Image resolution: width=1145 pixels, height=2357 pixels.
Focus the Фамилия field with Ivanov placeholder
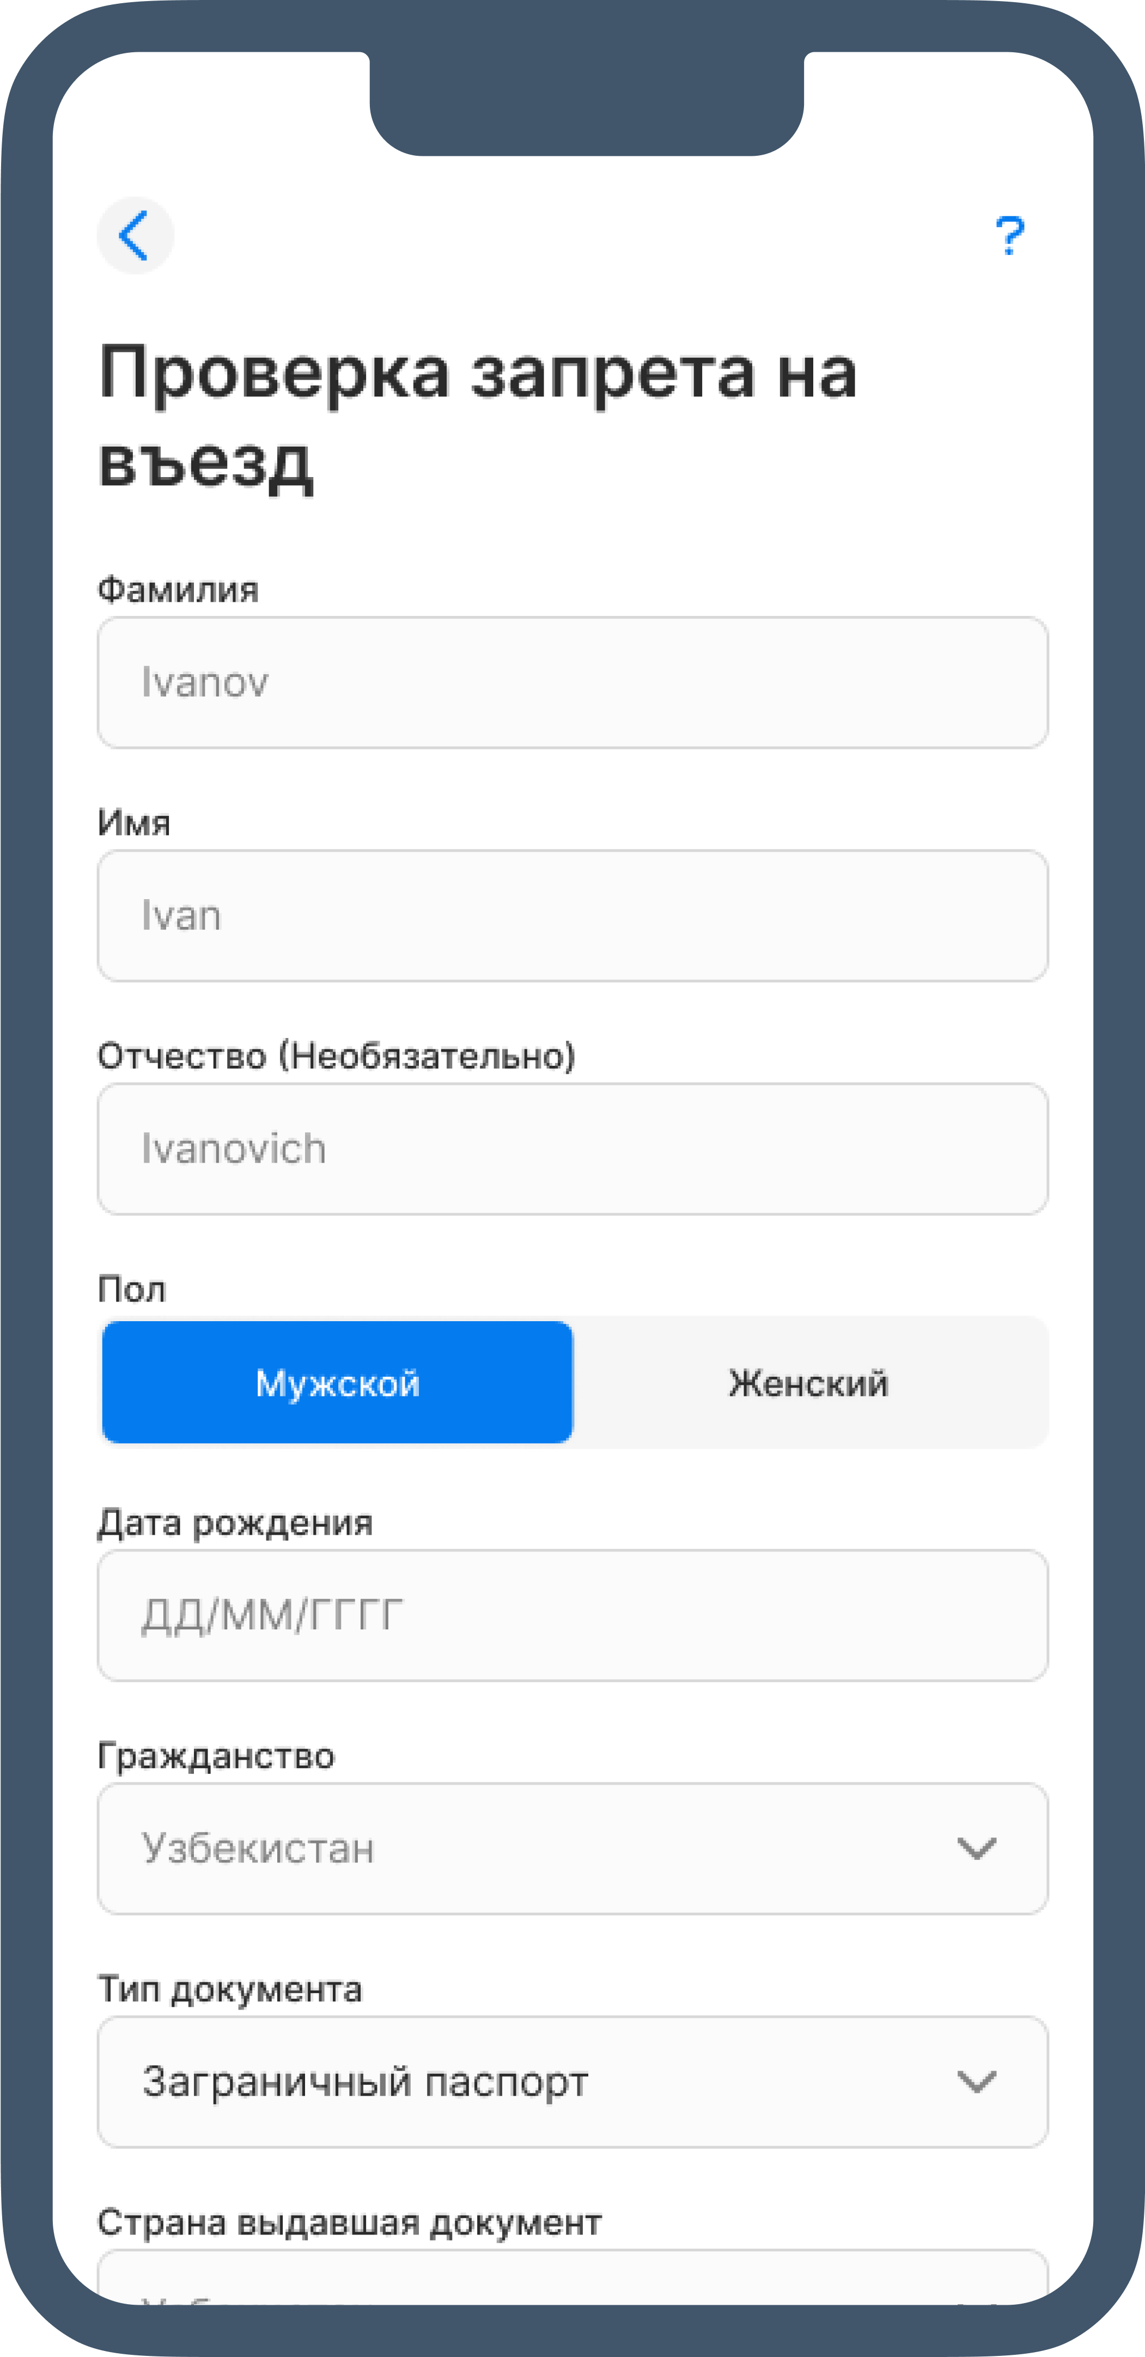[572, 682]
